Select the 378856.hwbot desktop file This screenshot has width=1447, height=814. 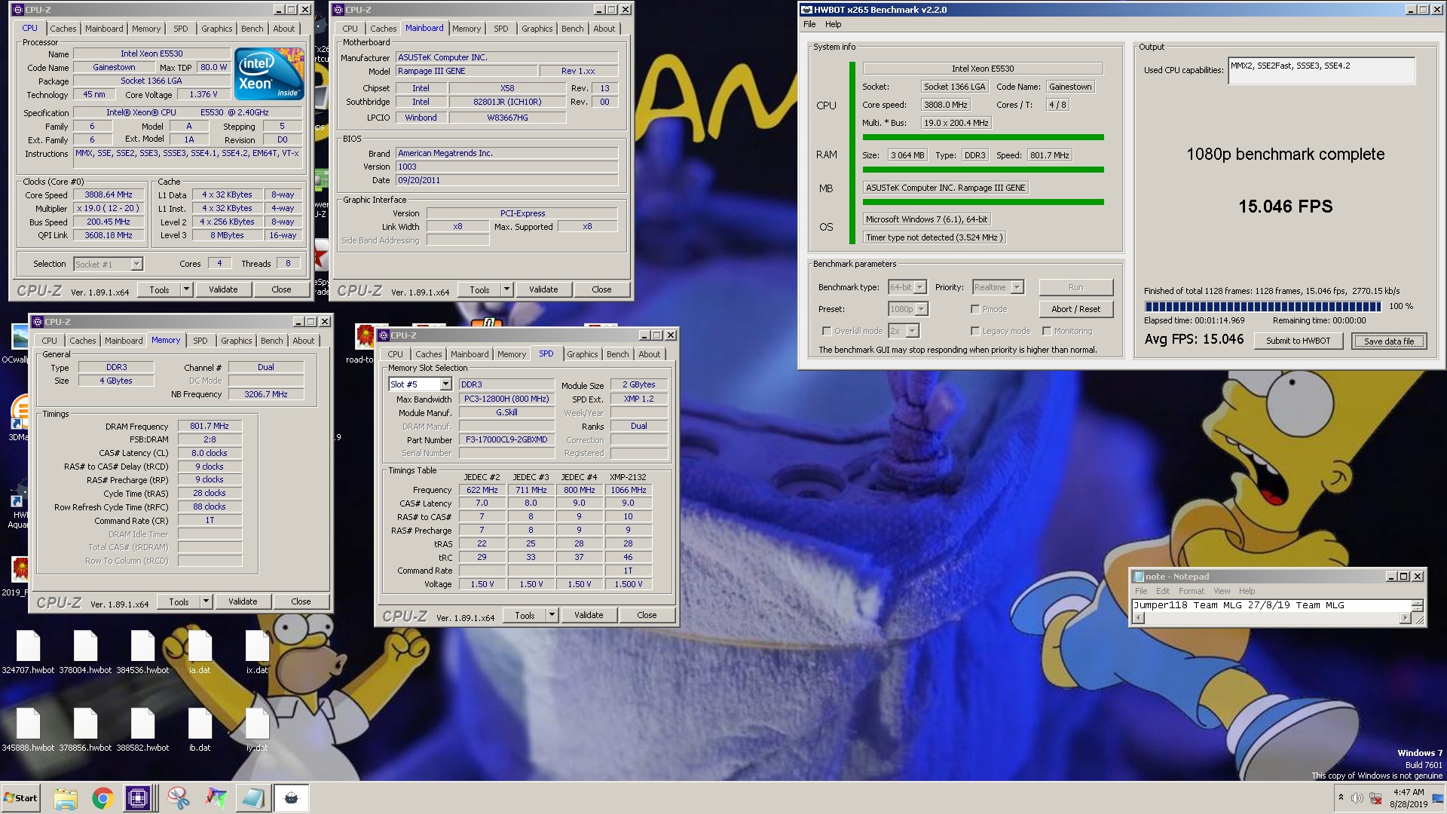pyautogui.click(x=85, y=730)
